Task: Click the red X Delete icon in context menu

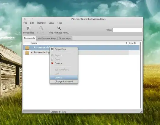Action: [x=52, y=63]
